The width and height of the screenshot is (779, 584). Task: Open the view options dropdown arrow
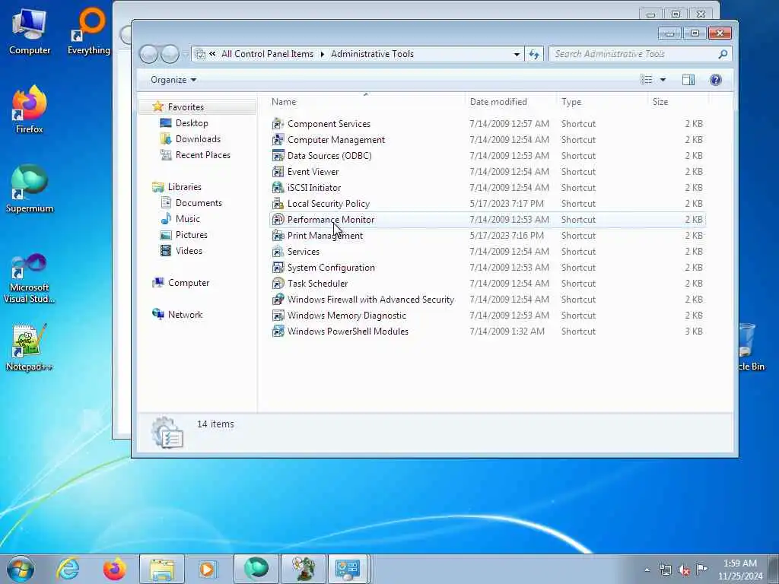pos(663,80)
